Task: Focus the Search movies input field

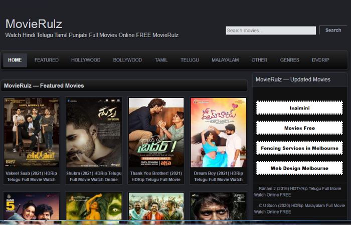Action: click(271, 30)
